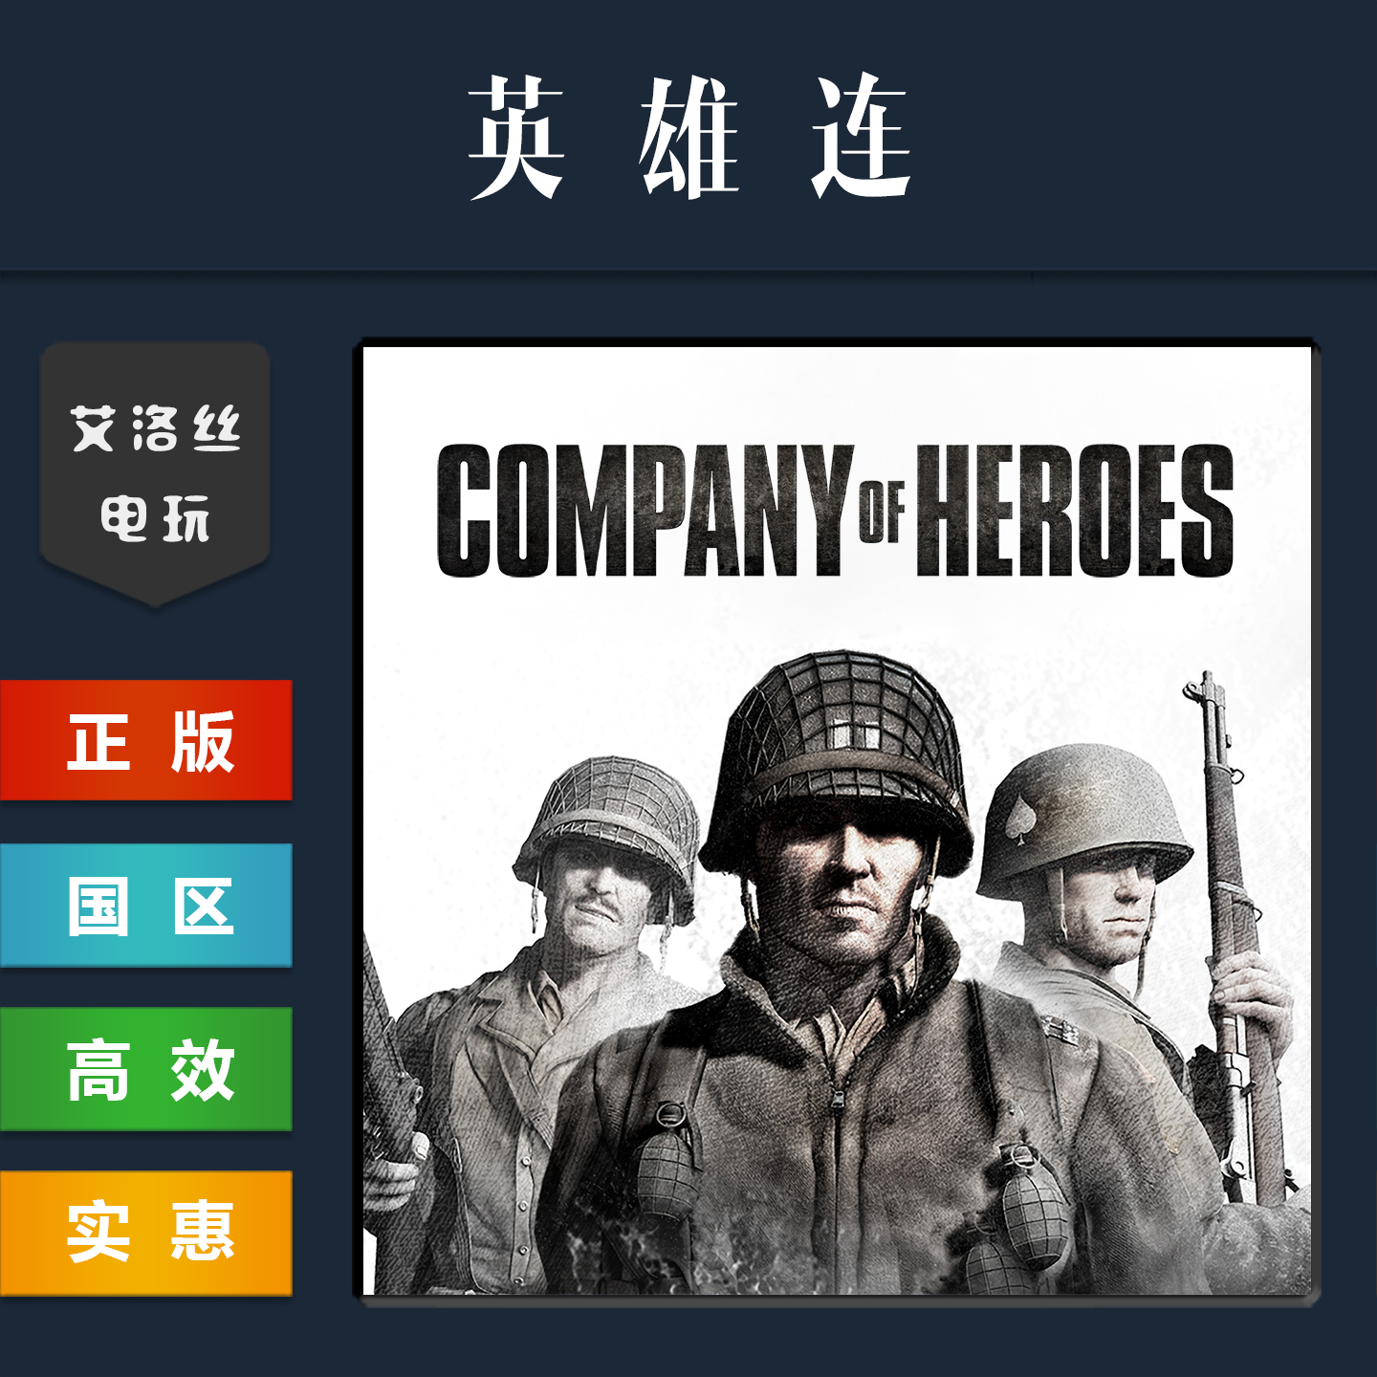
Task: Select the blue 国区 label
Action: [146, 905]
